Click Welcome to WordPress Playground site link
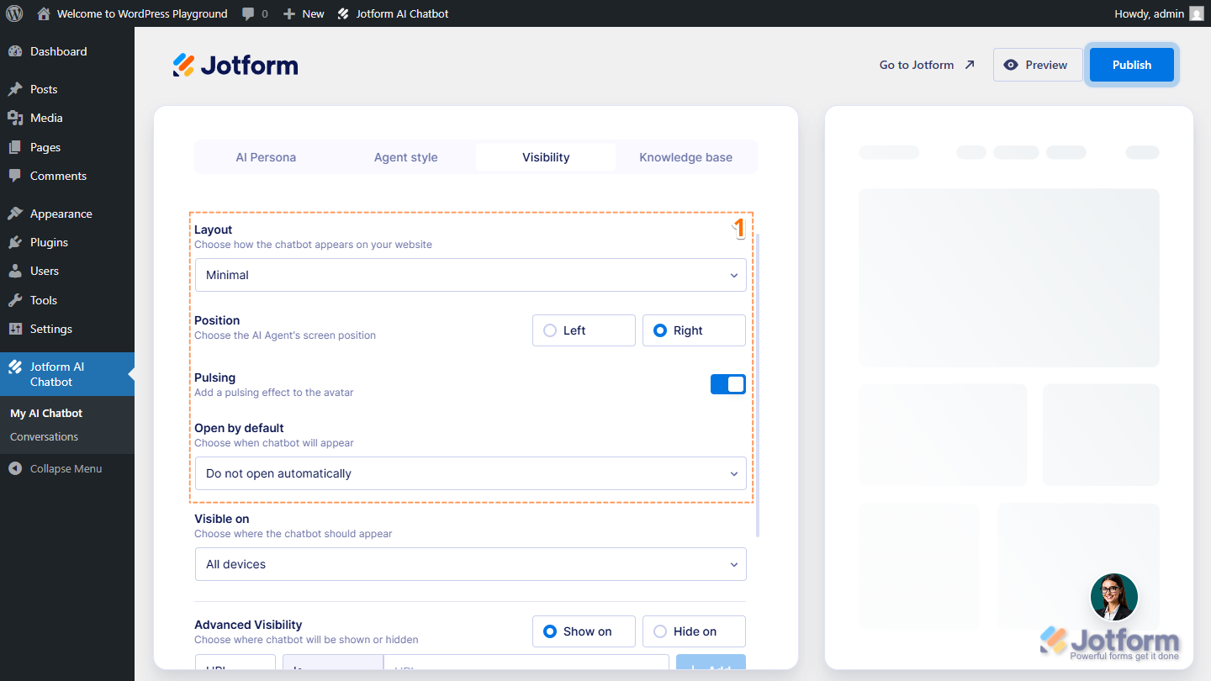Screen dimensions: 1211x681 133,13
